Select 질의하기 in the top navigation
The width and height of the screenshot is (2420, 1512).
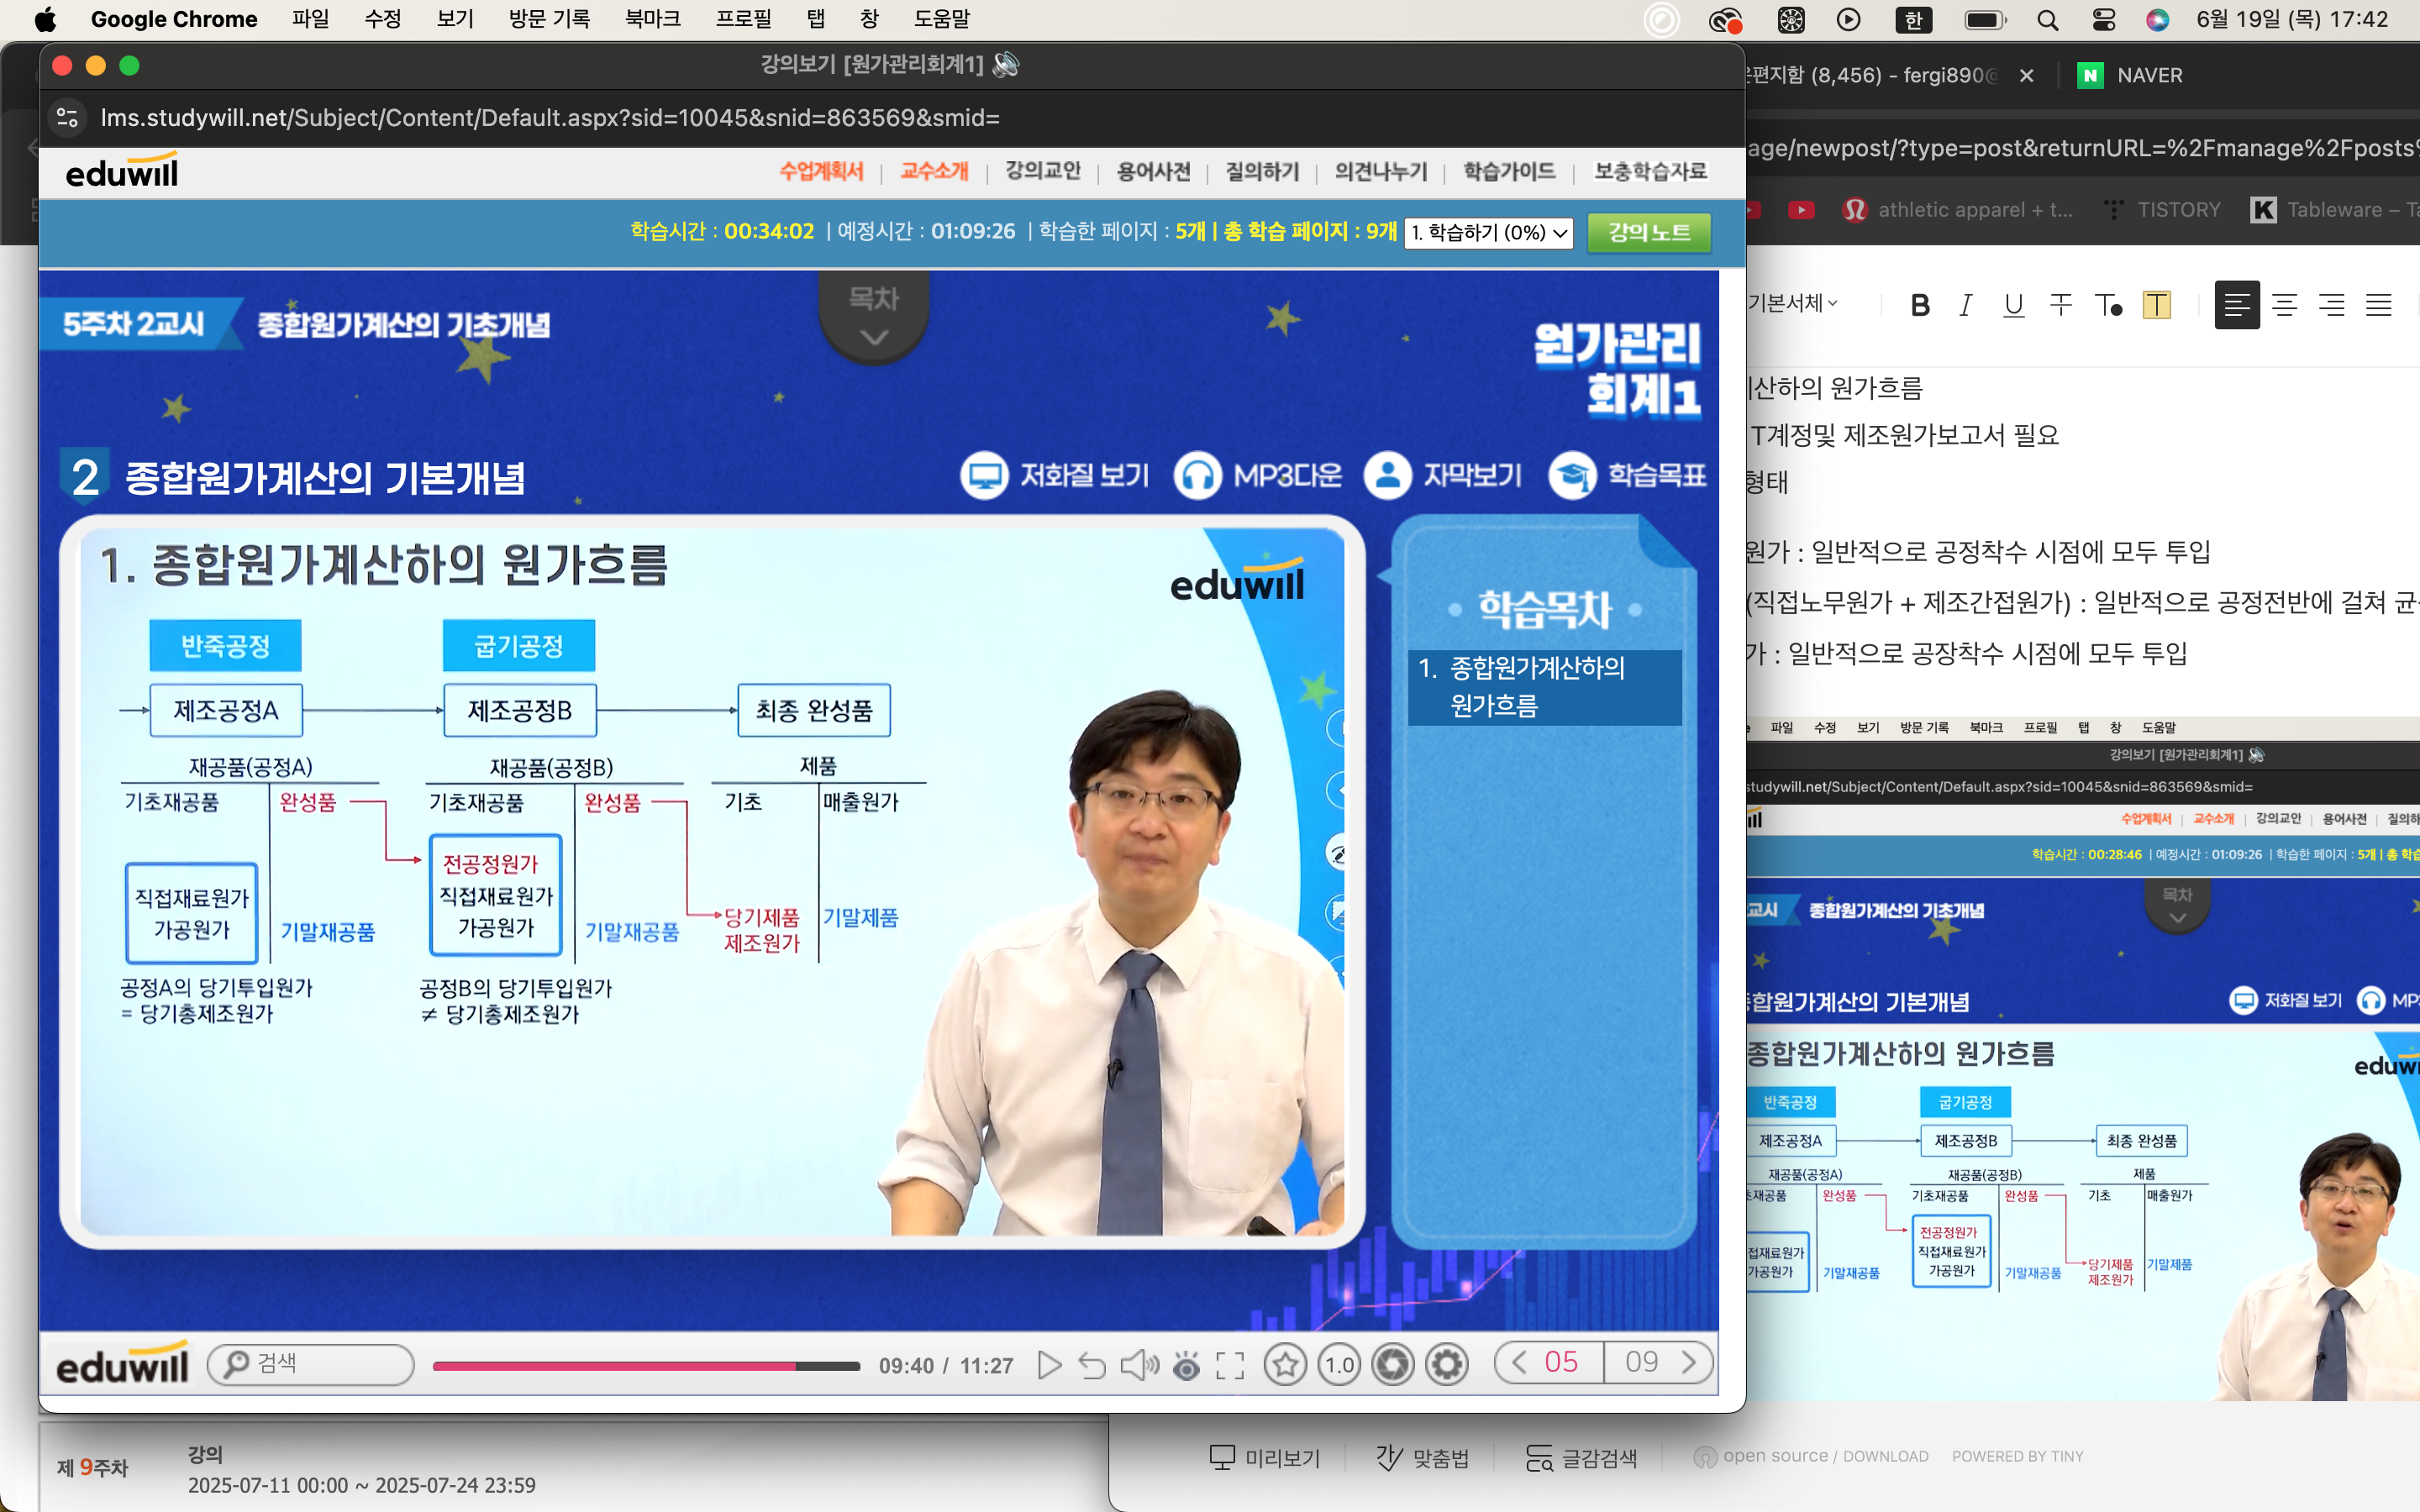point(1262,172)
